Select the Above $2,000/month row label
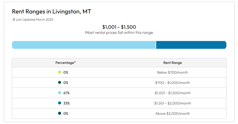The image size is (238, 124). pos(173,113)
